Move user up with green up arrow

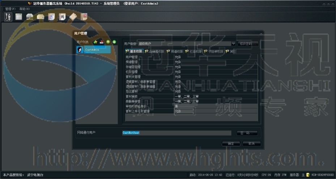[108, 42]
